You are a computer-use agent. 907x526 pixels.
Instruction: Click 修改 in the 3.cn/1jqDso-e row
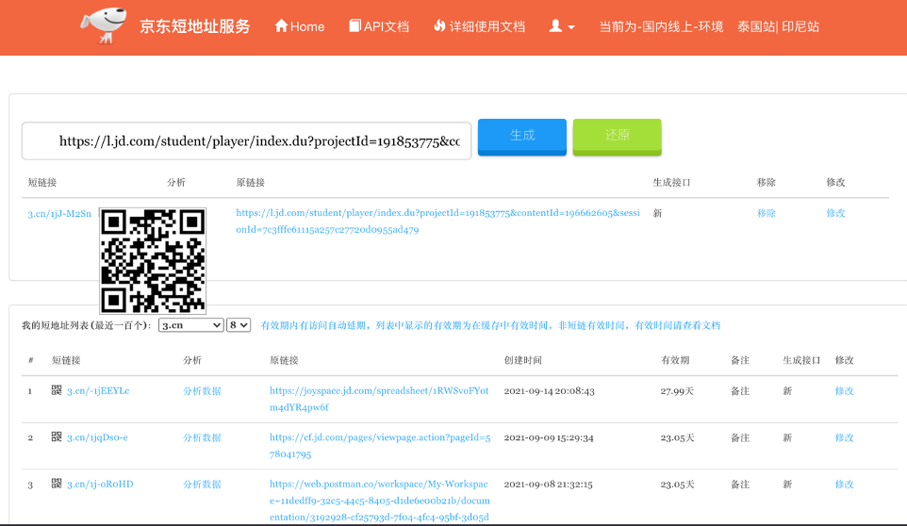[844, 437]
